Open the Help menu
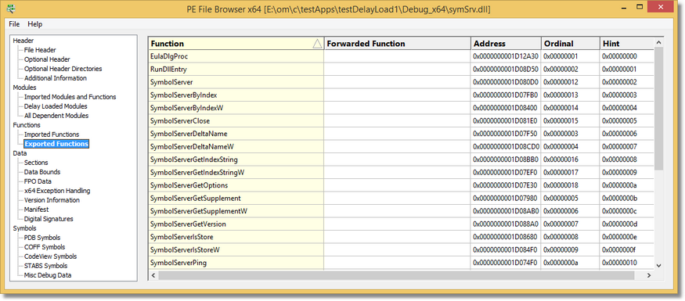 click(x=35, y=24)
